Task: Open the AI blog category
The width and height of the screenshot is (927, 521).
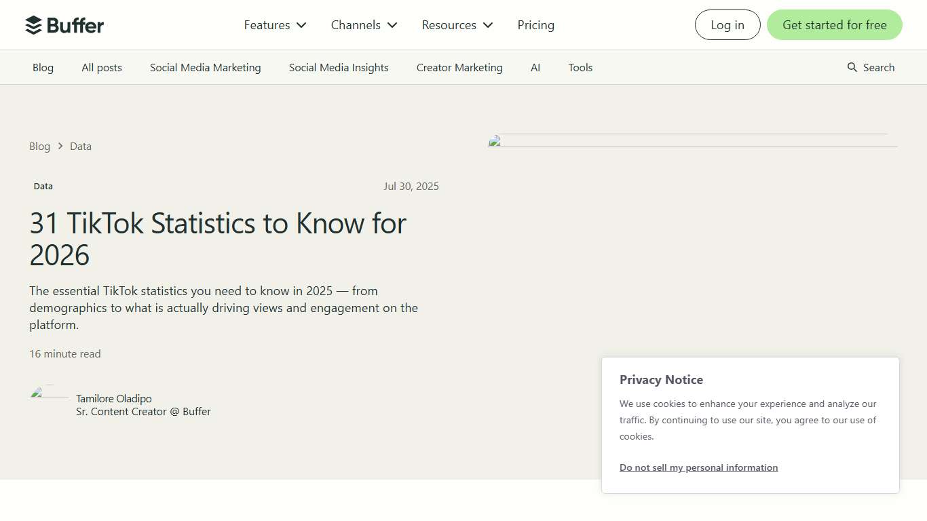Action: click(535, 68)
